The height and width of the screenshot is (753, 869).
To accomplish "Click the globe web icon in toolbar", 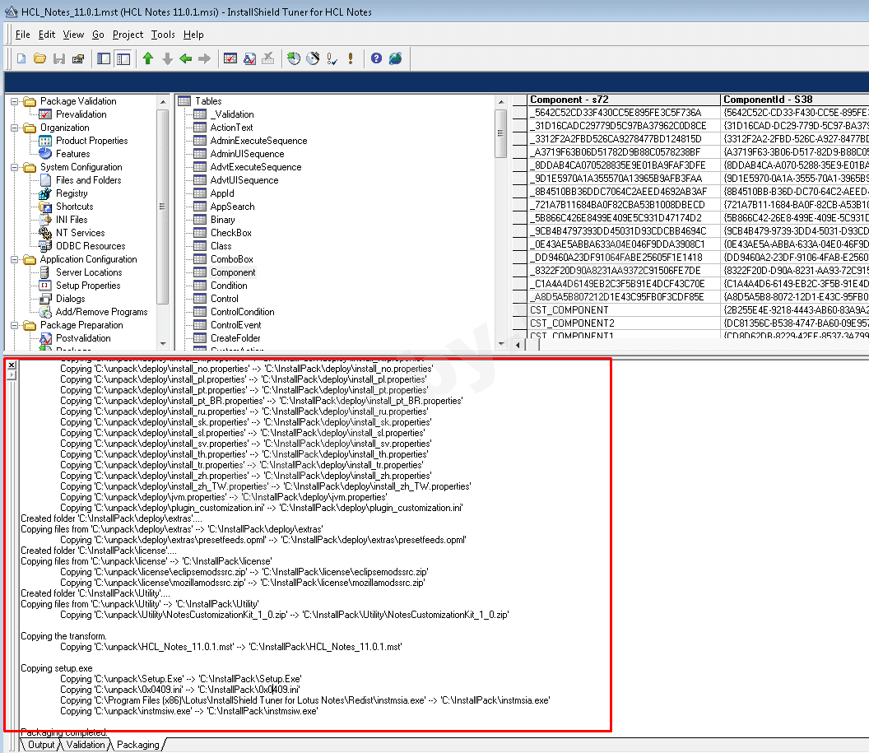I will pyautogui.click(x=396, y=58).
